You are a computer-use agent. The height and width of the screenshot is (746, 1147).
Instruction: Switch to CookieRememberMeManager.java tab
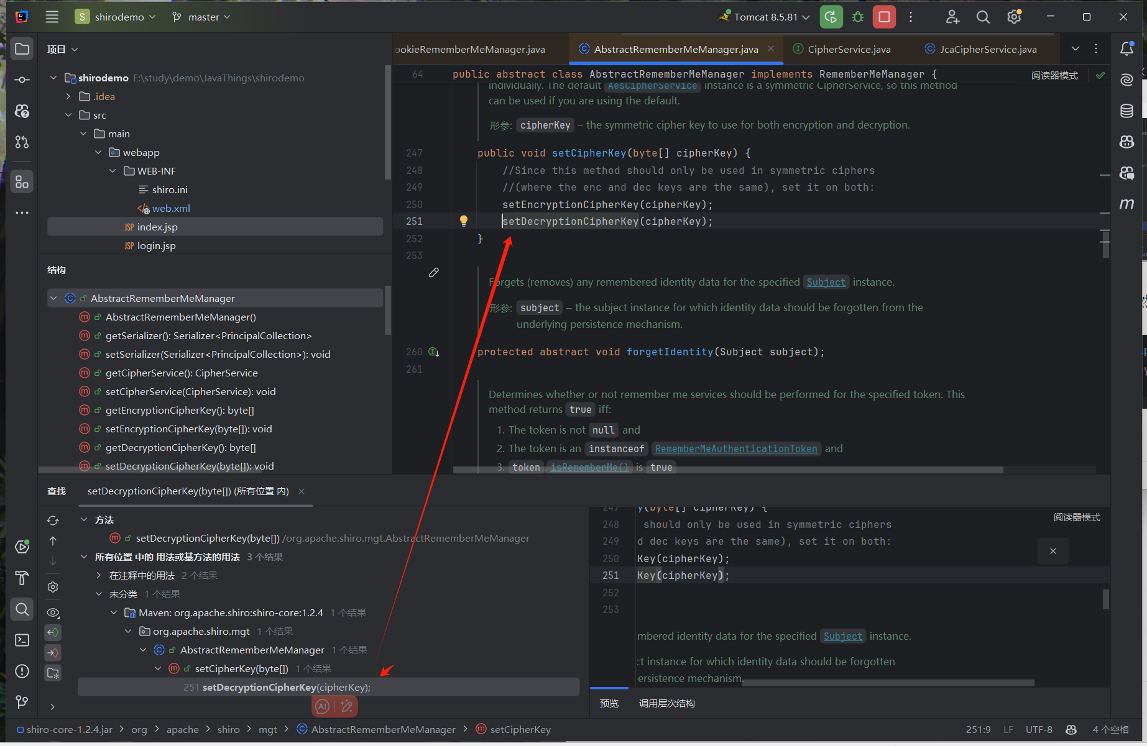[x=470, y=49]
